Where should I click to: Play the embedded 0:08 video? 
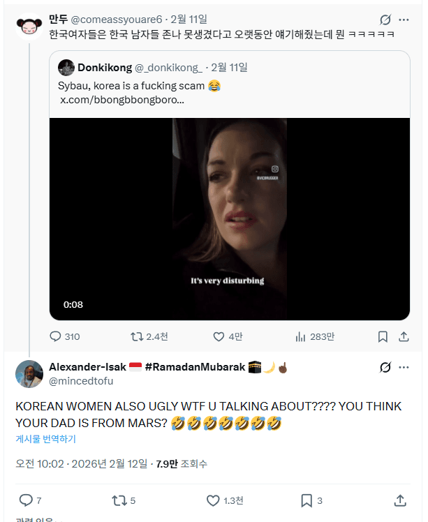pos(230,219)
